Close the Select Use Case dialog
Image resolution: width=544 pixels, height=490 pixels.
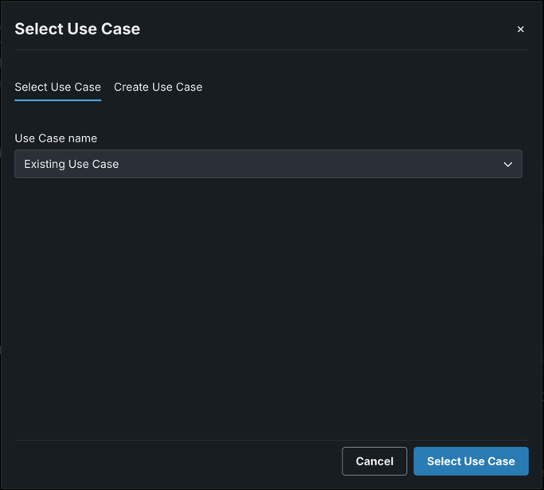point(520,29)
